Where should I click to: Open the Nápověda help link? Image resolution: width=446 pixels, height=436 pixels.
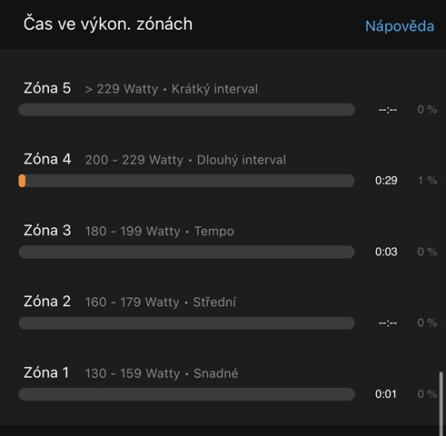click(x=400, y=26)
